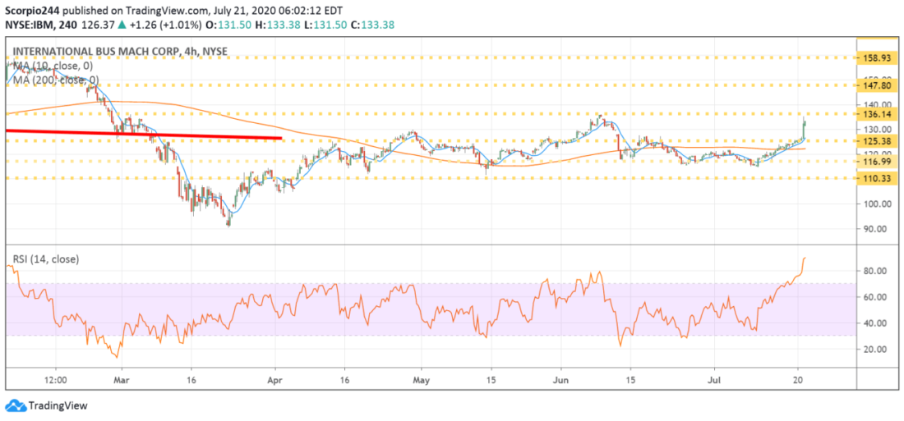This screenshot has height=421, width=904.
Task: Click the RSI 40.00 axis value
Action: pos(876,323)
